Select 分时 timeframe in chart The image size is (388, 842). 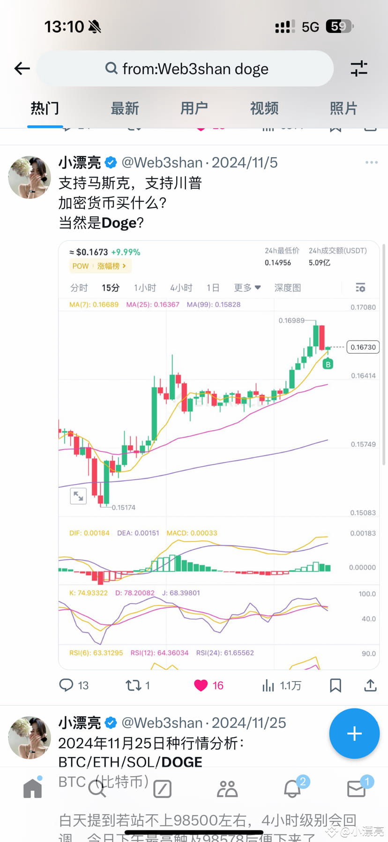point(79,288)
